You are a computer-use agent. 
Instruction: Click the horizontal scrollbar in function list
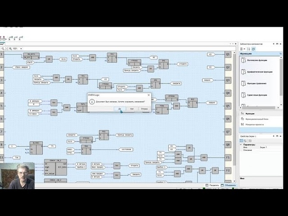[260, 108]
